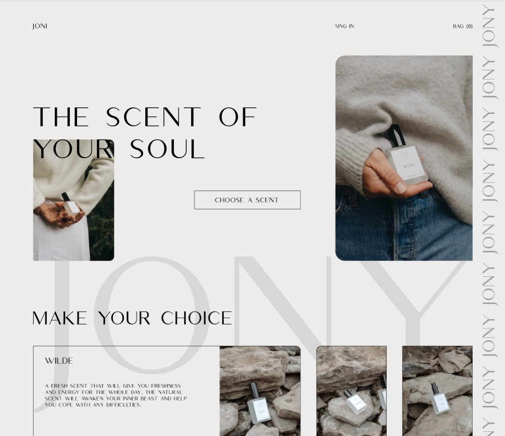Click the CHOOSE A SCENT button
This screenshot has height=436, width=505.
pos(247,200)
